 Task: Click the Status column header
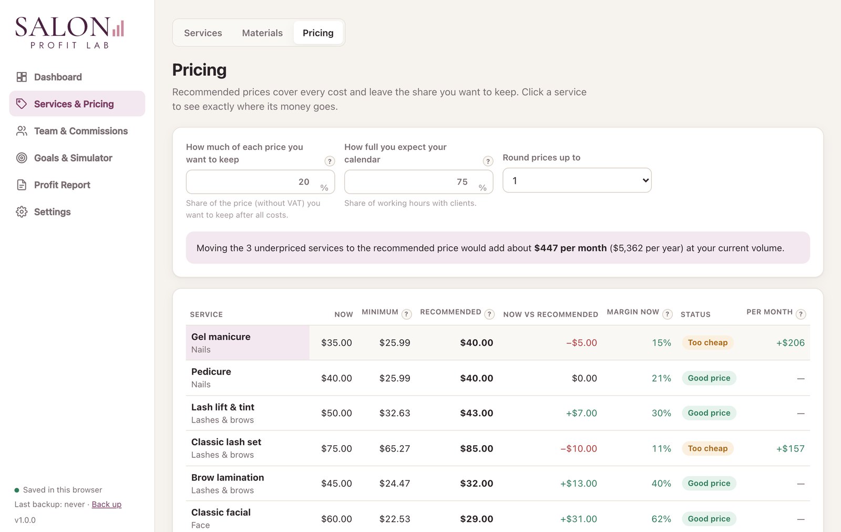click(x=695, y=314)
